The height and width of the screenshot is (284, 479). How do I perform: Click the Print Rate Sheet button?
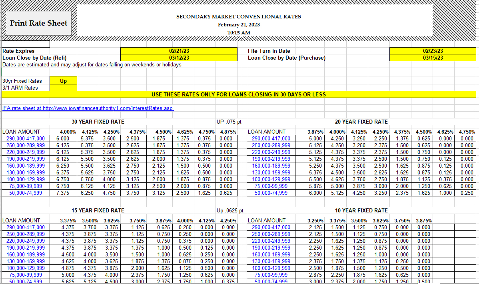39,23
